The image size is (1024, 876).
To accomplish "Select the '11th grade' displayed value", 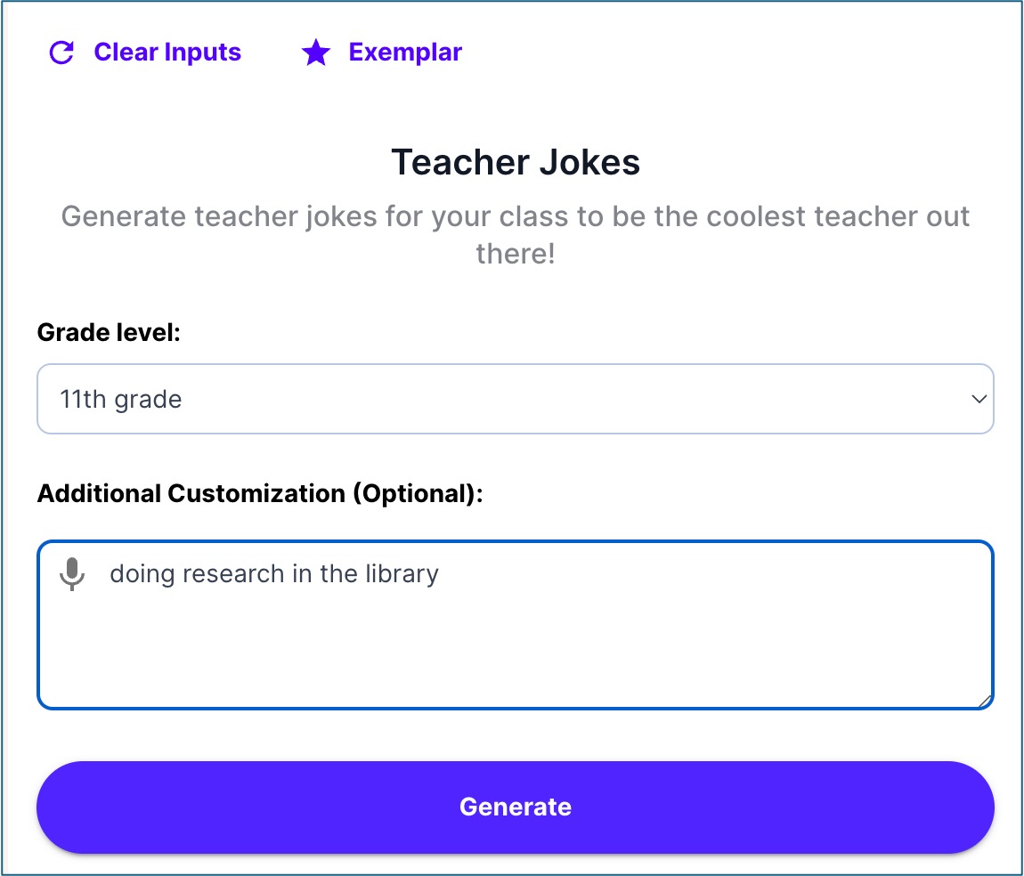I will [121, 400].
